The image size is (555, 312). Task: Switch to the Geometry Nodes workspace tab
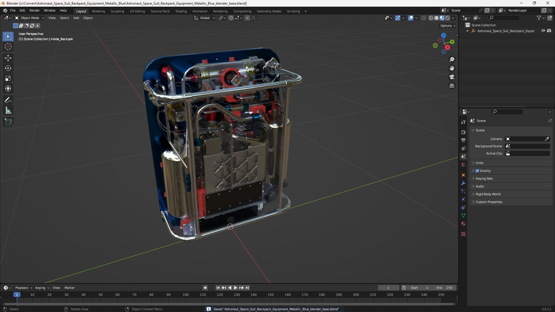(269, 11)
